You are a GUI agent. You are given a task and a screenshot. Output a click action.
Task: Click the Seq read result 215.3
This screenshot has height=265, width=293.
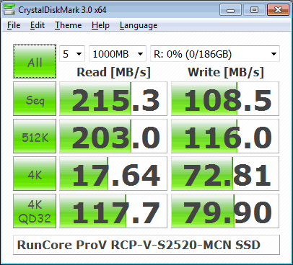point(113,99)
